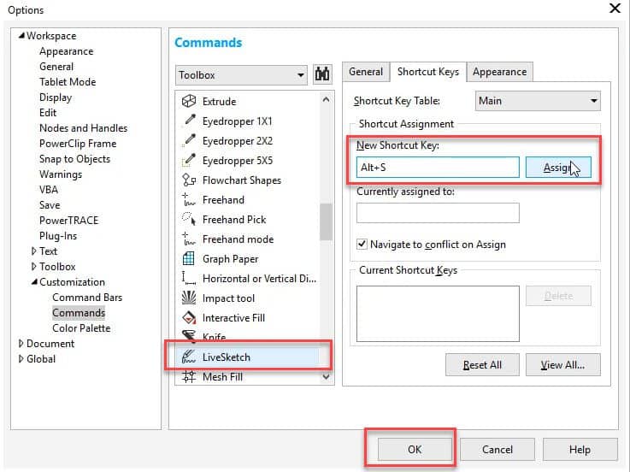Click the Flowchart Shapes icon
Viewport: 630px width, 472px height.
[x=189, y=180]
